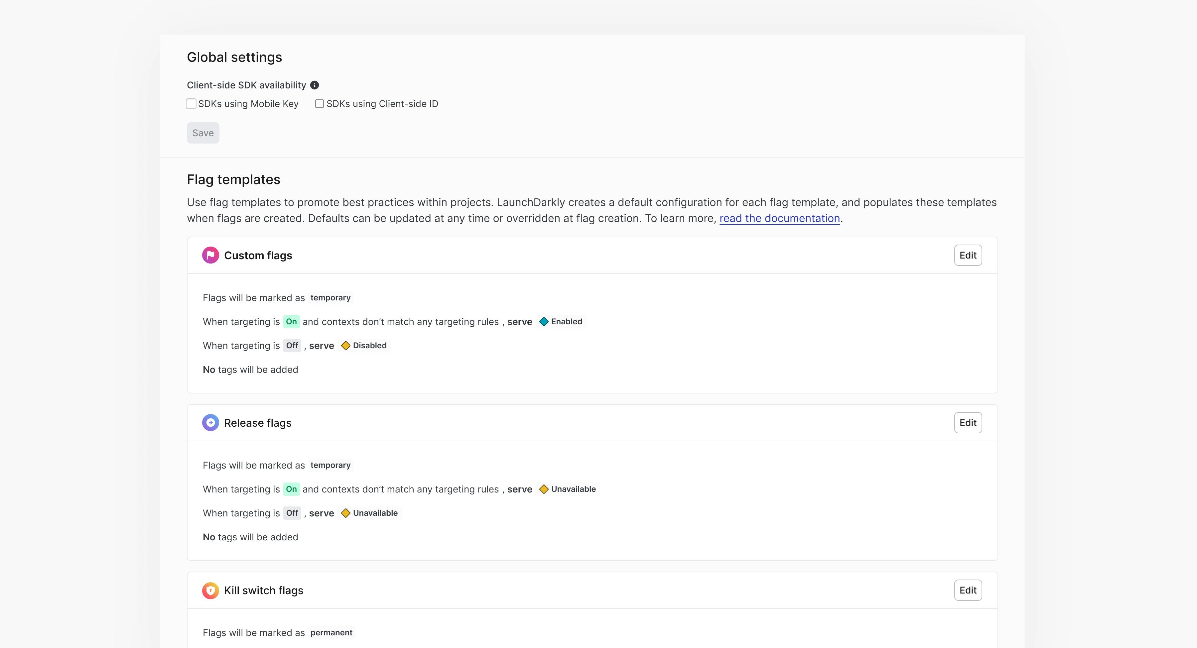Click the Flag templates heading
The height and width of the screenshot is (648, 1197).
click(x=233, y=180)
